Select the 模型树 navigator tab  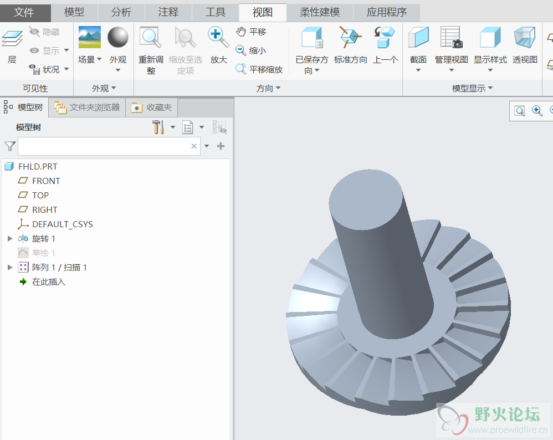click(24, 108)
